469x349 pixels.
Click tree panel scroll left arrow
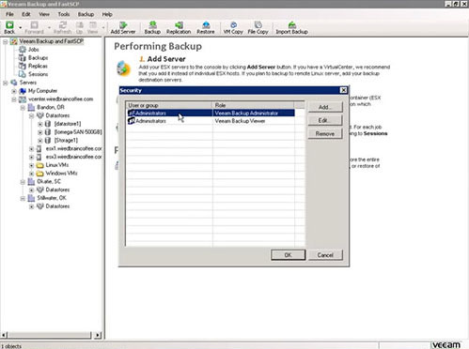coord(4,335)
